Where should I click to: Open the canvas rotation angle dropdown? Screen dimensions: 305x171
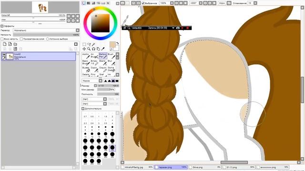pyautogui.click(x=201, y=3)
